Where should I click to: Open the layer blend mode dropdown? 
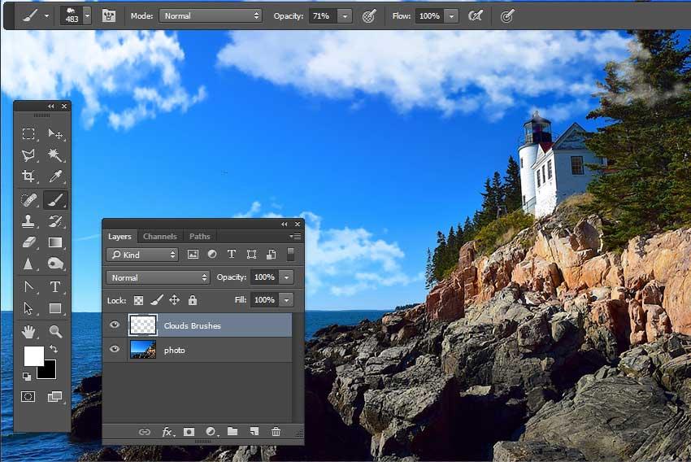(158, 277)
